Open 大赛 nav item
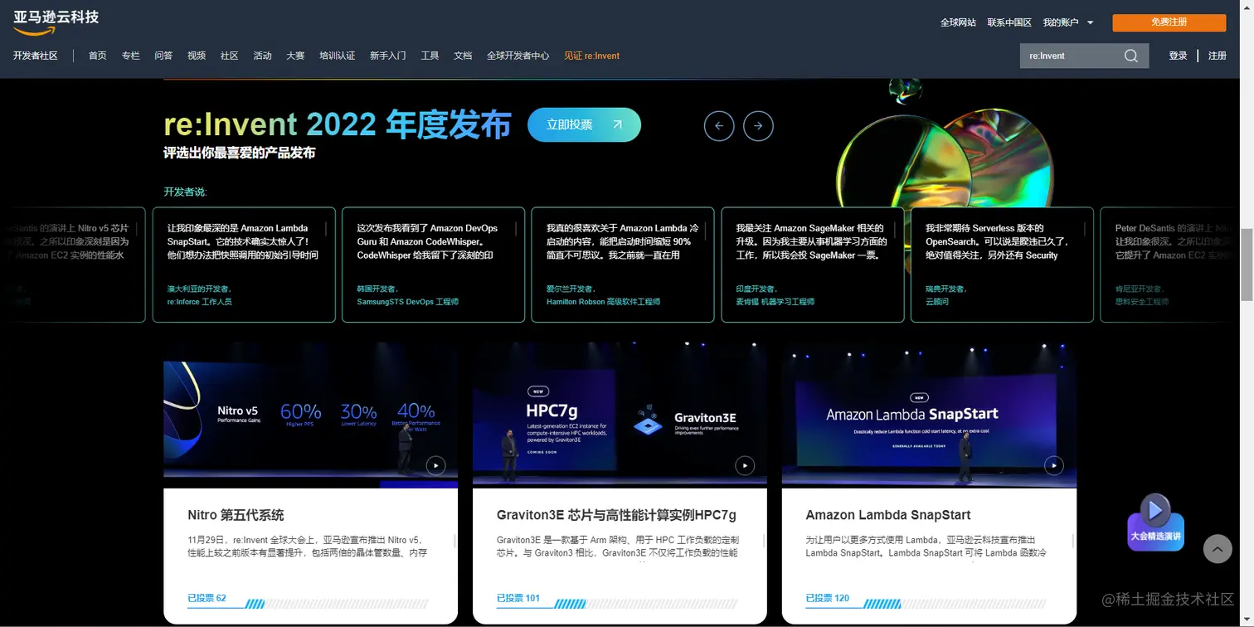Screen dimensions: 1254x627 (295, 56)
